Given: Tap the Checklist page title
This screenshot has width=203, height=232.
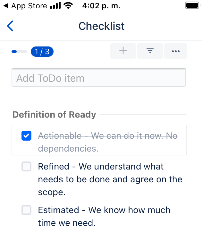Looking at the screenshot, I should click(x=101, y=26).
